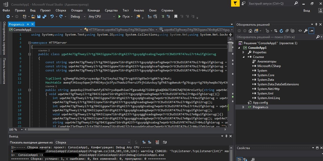
Task: Open the Any CPU platform dropdown
Action: [102, 17]
